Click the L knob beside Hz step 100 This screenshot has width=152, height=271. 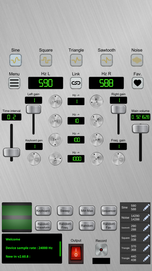(55, 140)
